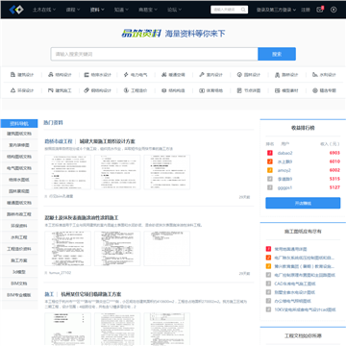
Task: Select 施工方案 in the left sidebar
Action: point(19,260)
